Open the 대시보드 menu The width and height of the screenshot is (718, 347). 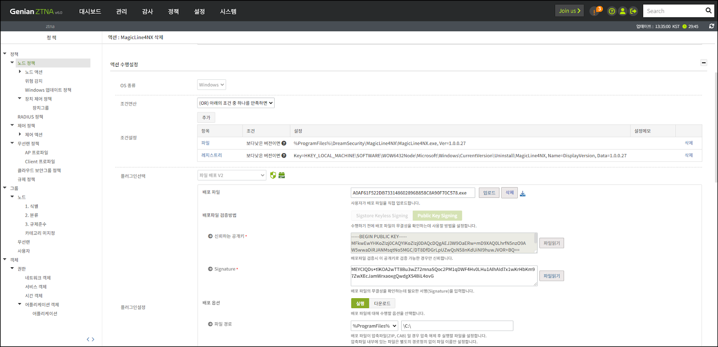90,11
